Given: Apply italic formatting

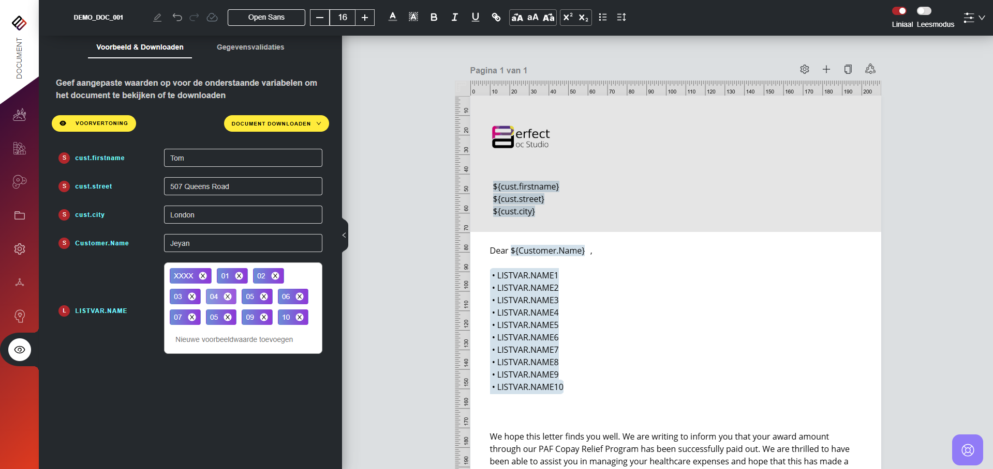Looking at the screenshot, I should 454,17.
